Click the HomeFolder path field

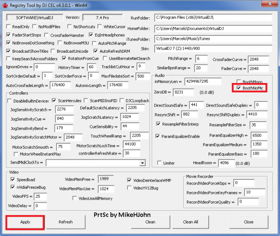click(x=213, y=28)
